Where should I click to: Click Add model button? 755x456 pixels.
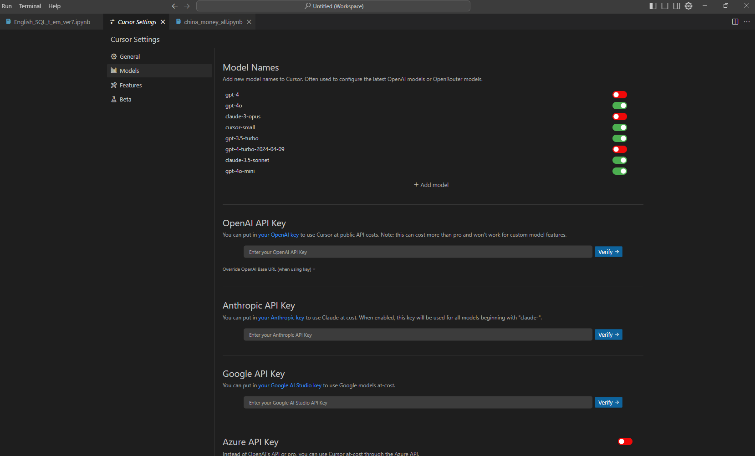point(431,185)
